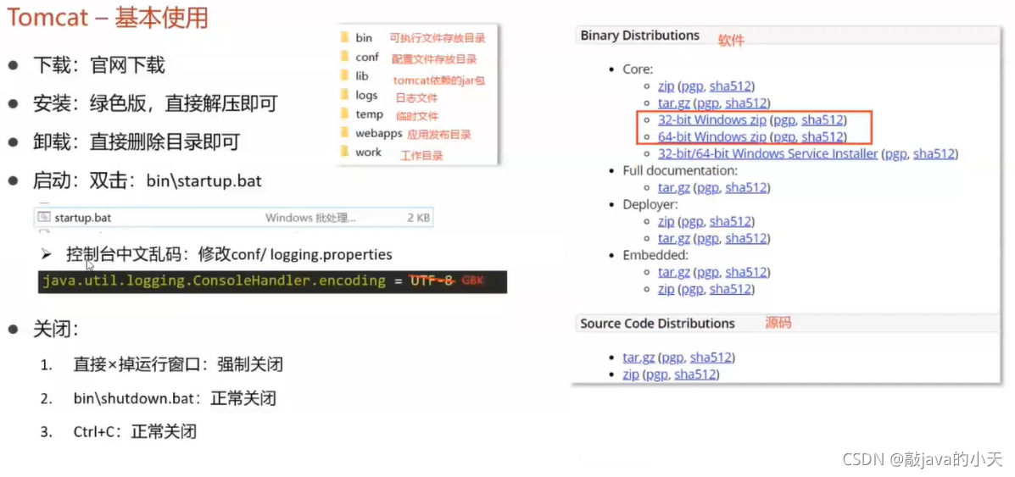Open pgp link for Source Code tar.gz
The image size is (1015, 477).
672,358
